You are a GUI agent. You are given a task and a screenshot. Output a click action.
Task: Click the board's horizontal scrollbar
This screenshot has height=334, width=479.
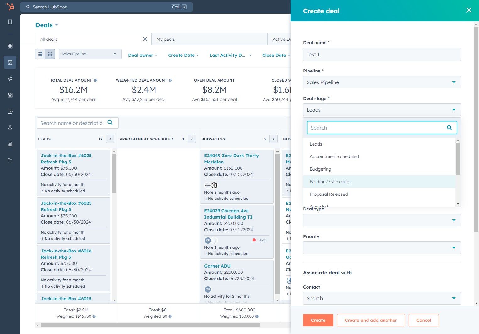pyautogui.click(x=150, y=325)
